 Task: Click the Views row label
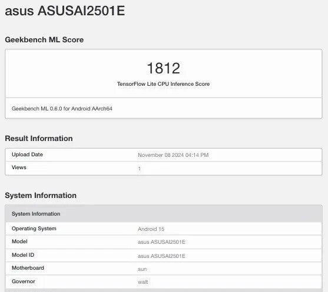pos(19,167)
